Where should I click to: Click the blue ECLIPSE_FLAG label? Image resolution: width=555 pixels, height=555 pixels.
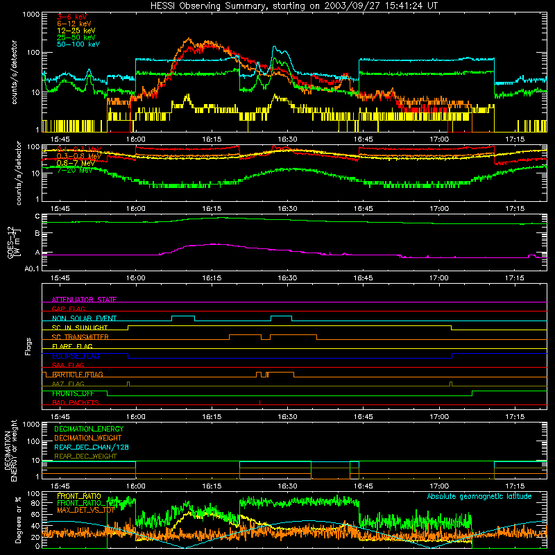point(76,356)
